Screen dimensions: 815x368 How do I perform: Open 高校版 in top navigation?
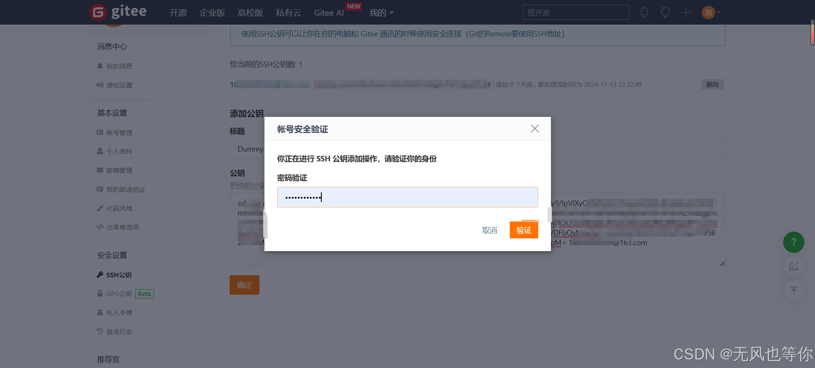(250, 13)
